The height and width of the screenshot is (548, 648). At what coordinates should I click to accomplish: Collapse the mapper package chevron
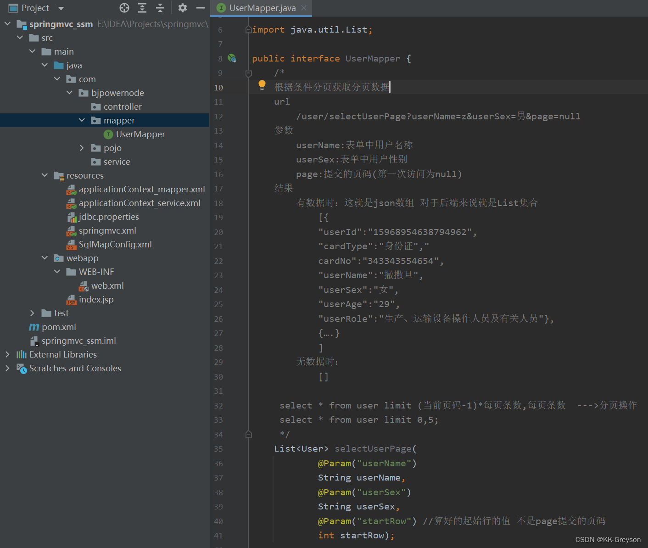click(x=82, y=120)
